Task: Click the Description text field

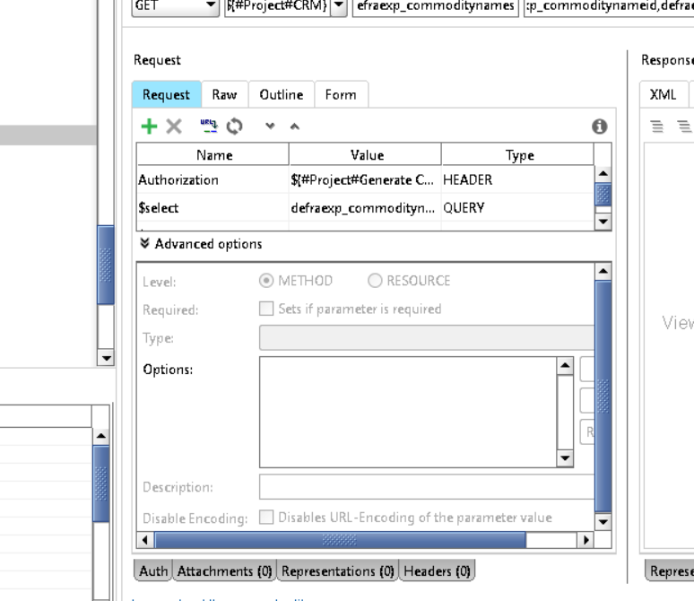Action: coord(427,487)
